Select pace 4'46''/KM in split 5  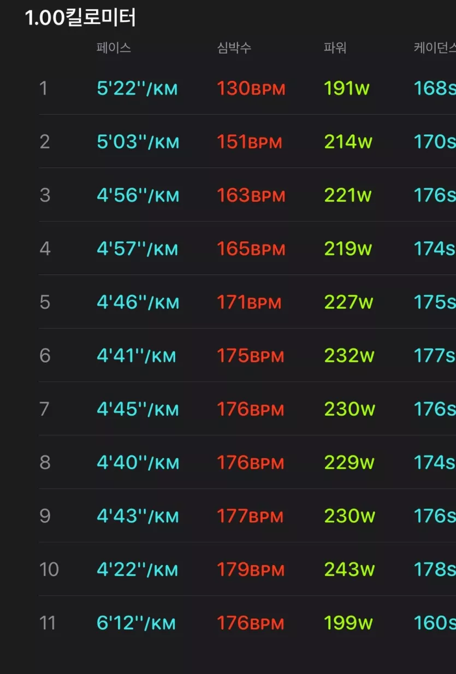click(138, 302)
